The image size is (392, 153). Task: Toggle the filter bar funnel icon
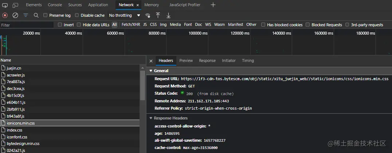point(26,16)
